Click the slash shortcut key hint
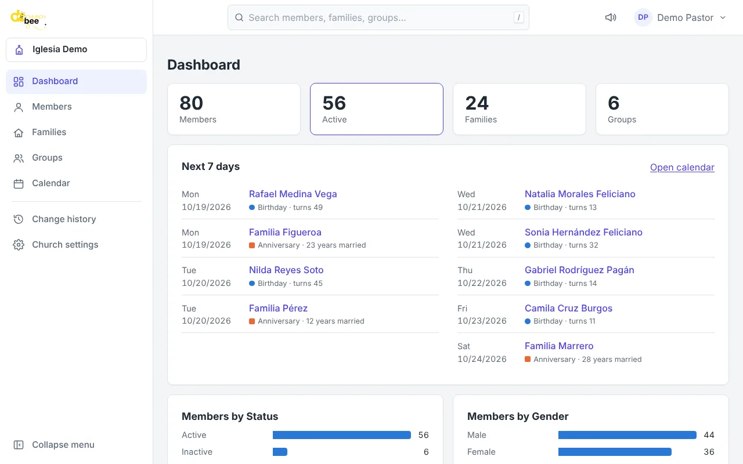The height and width of the screenshot is (464, 743). pyautogui.click(x=518, y=17)
